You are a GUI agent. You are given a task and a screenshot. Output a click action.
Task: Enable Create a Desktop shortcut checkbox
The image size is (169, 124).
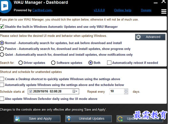(2, 79)
